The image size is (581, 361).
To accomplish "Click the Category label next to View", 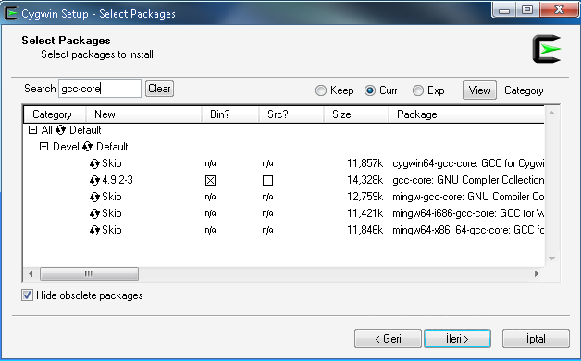I will click(524, 90).
